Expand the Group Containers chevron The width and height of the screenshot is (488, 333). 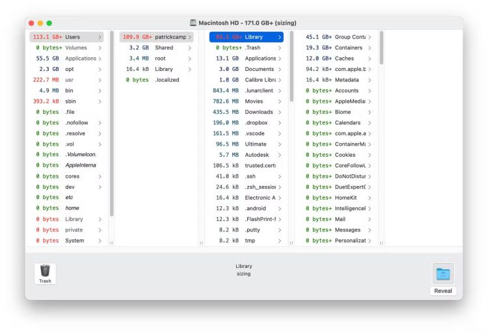click(x=370, y=37)
